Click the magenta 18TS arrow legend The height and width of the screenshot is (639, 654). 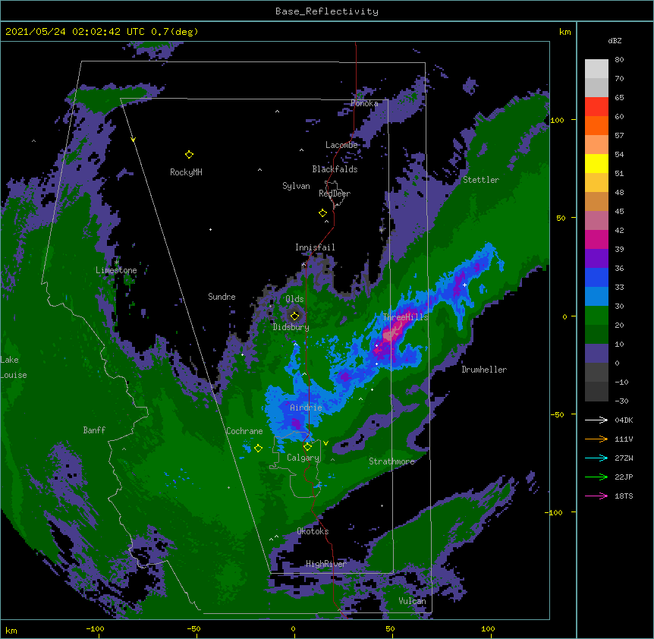tap(596, 496)
